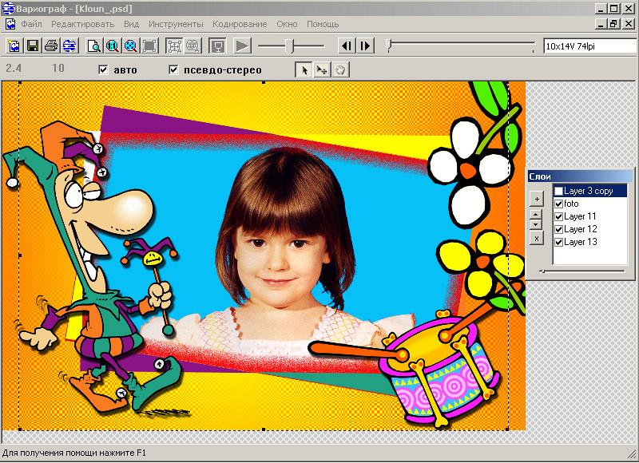
Task: Select the Layer 3 copy row
Action: coord(589,191)
